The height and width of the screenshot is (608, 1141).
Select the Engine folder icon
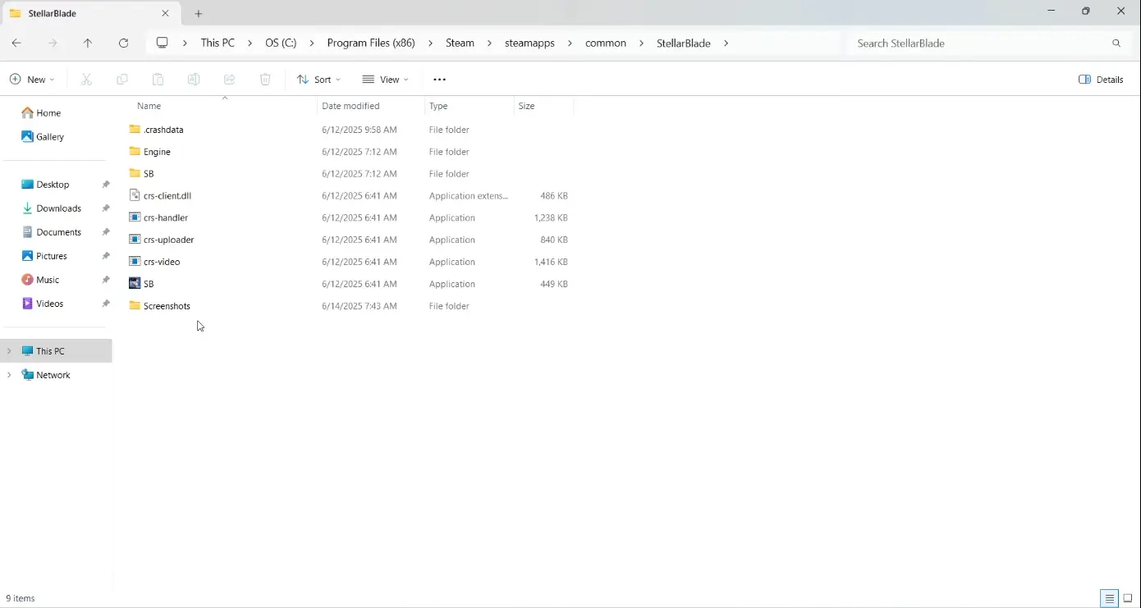(x=135, y=152)
